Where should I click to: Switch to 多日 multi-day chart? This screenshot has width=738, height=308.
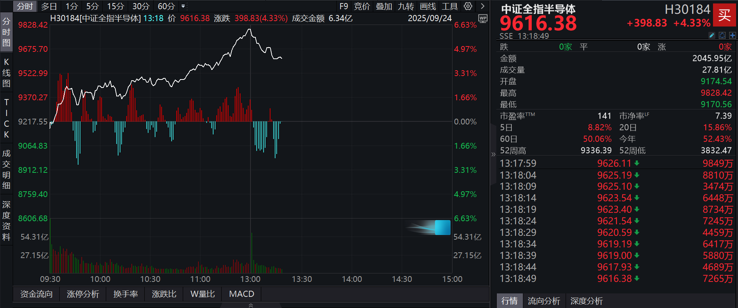click(x=49, y=6)
